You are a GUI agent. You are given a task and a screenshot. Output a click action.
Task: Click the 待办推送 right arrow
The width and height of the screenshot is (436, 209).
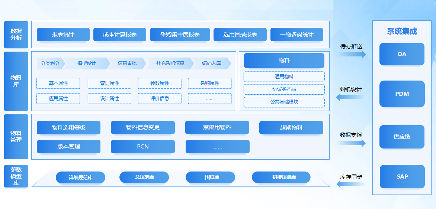(x=352, y=55)
